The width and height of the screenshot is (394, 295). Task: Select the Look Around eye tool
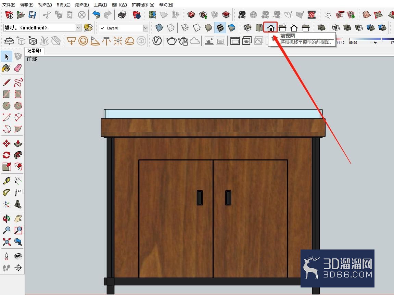point(18,256)
